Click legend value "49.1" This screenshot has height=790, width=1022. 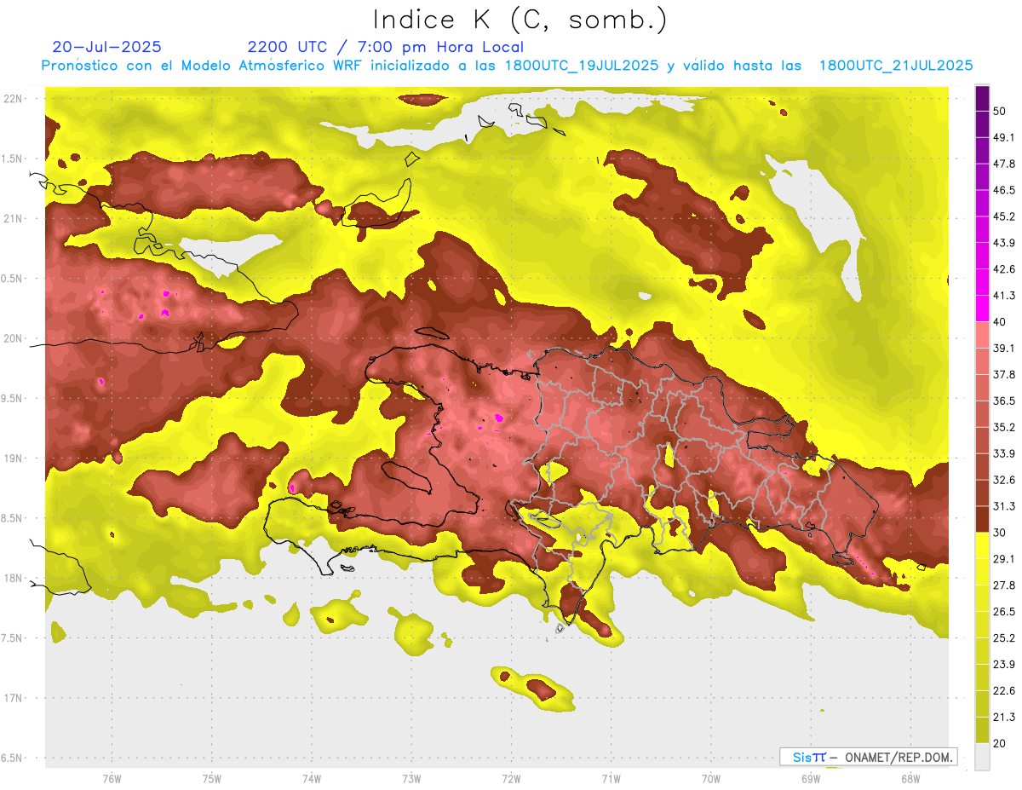[1003, 137]
